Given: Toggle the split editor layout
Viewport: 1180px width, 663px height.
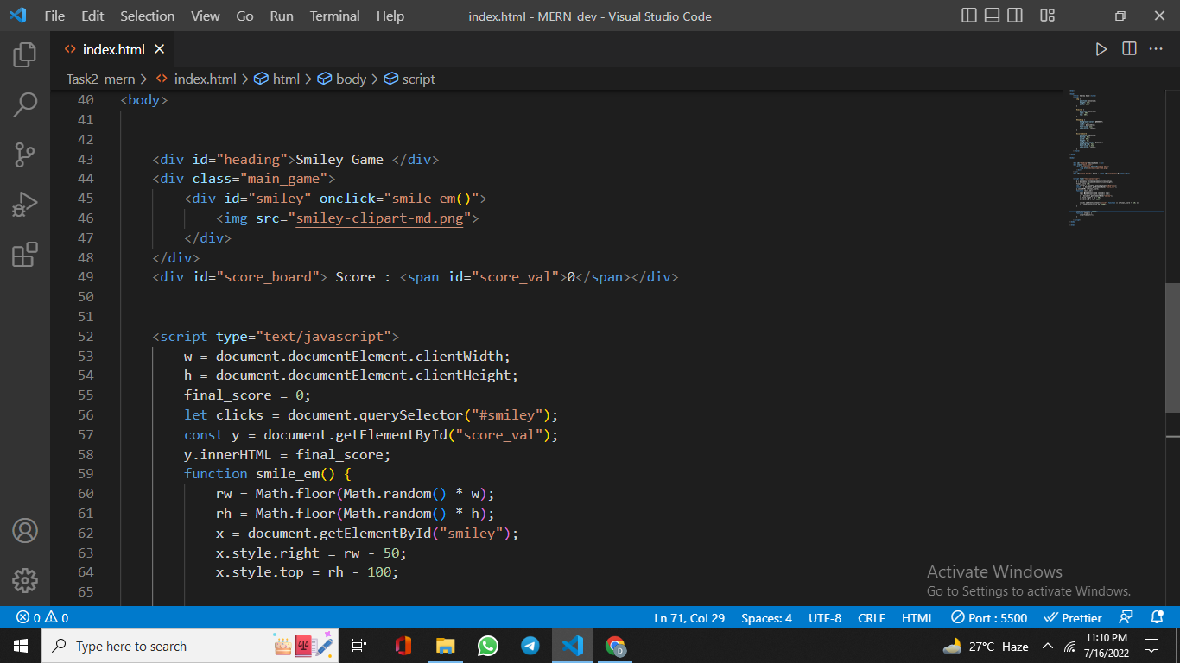Looking at the screenshot, I should [x=1129, y=49].
